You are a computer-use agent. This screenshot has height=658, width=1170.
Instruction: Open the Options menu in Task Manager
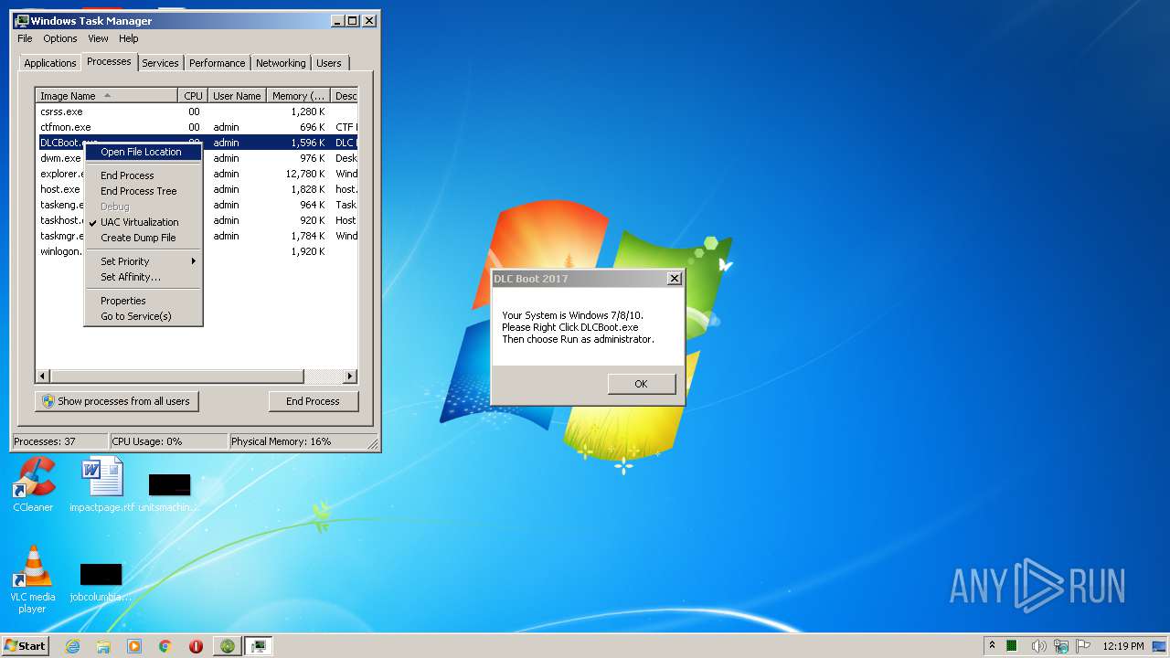click(x=60, y=38)
